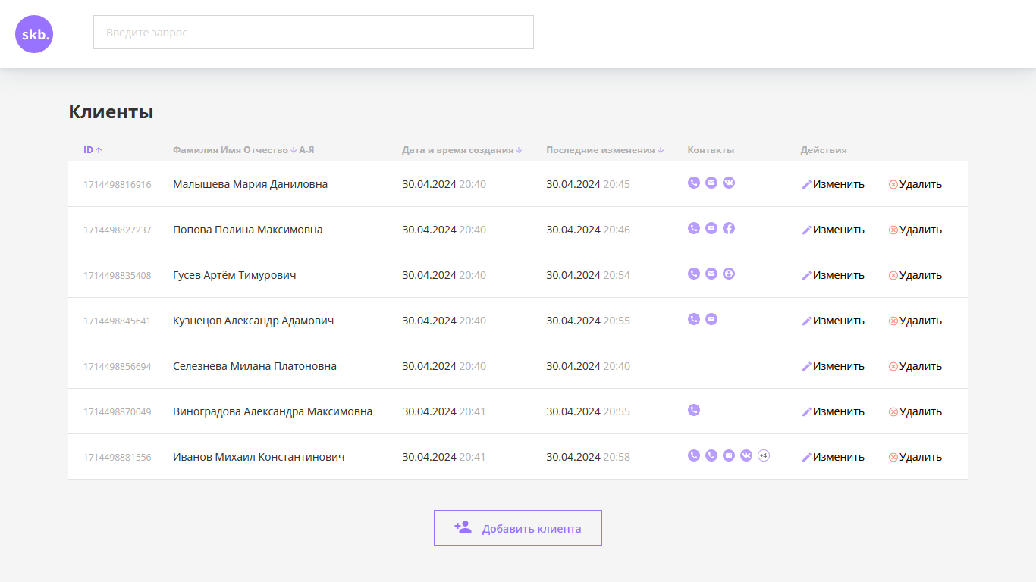Click the phone icon for Виноградова Александра
Screen dimensions: 1036x582
[x=693, y=410]
